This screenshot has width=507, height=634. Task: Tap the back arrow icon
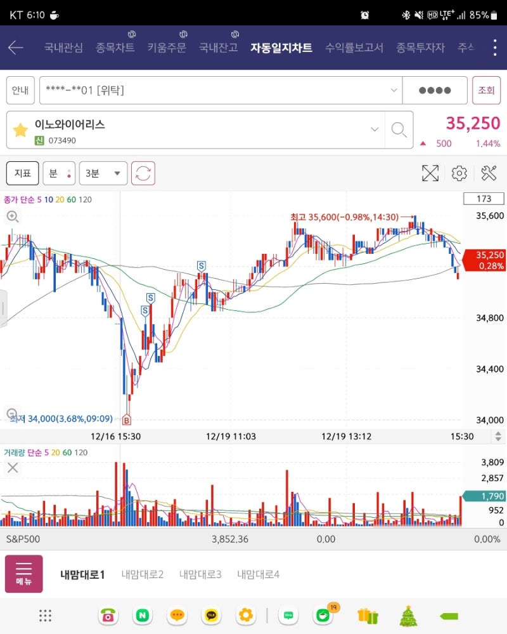(16, 48)
